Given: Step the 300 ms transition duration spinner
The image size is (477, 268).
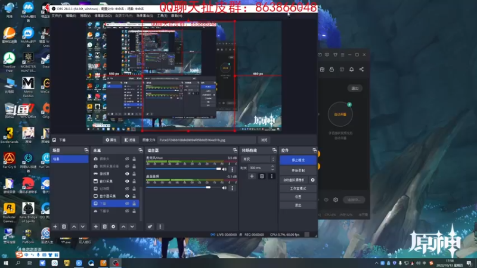Looking at the screenshot, I should (272, 168).
